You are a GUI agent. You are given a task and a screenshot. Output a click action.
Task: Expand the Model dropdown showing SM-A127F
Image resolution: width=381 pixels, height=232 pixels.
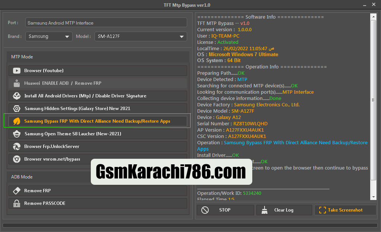(x=141, y=36)
